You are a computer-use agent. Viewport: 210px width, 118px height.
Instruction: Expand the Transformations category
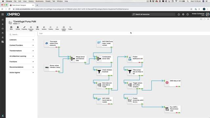(21, 51)
